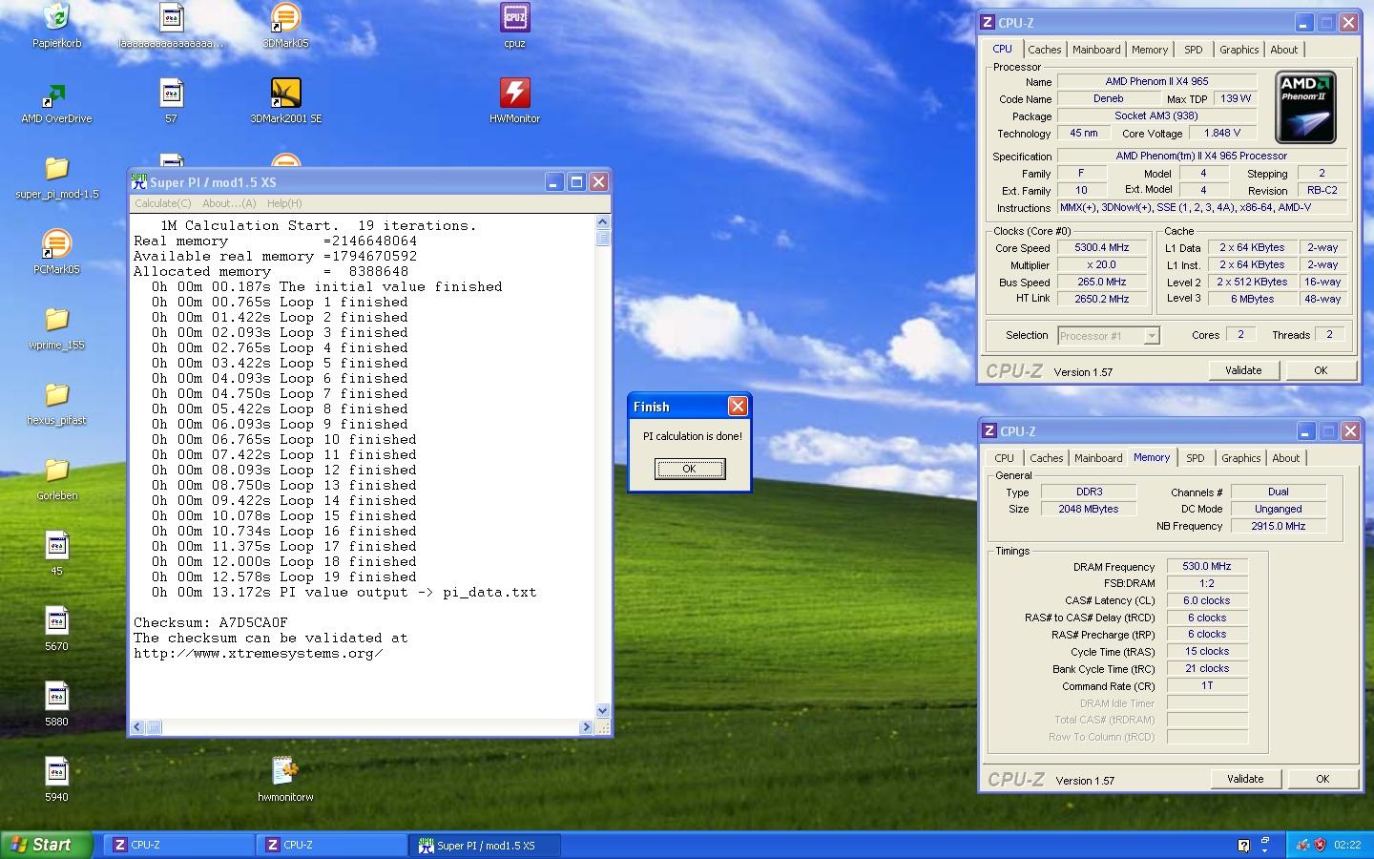The image size is (1374, 859).
Task: Switch to Graphics tab in upper CPU-Z
Action: (1239, 50)
